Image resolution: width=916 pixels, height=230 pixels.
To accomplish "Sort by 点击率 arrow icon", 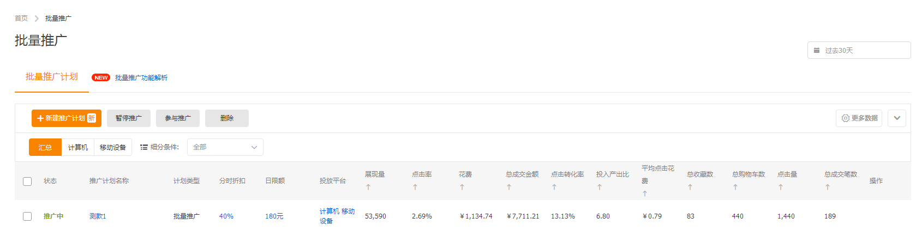I will pos(415,187).
